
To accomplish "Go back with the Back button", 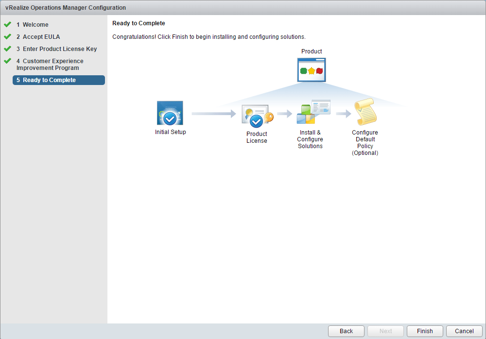I will point(346,331).
